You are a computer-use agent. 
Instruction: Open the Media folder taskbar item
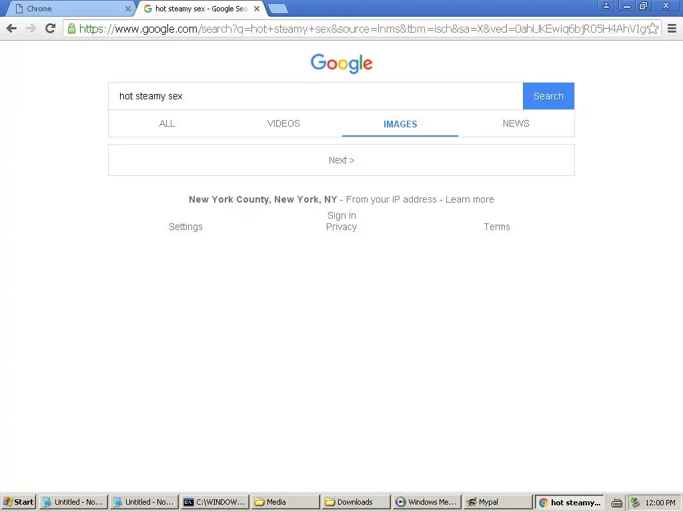[x=285, y=502]
